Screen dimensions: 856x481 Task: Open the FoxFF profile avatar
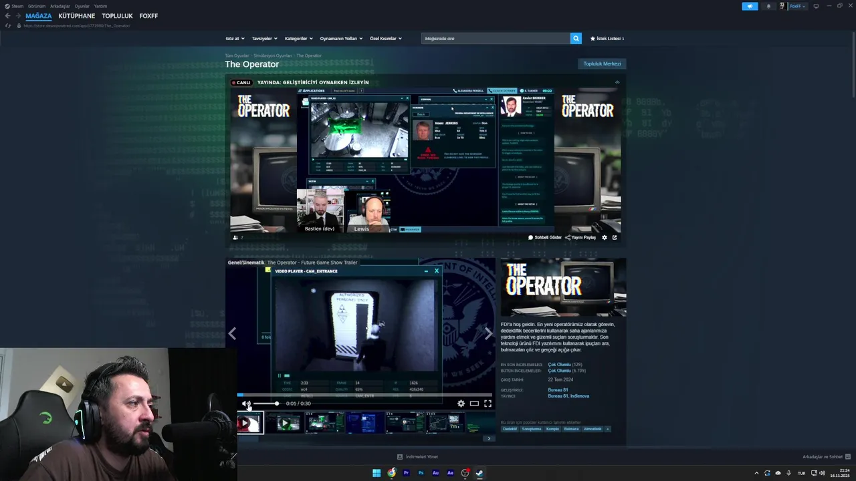782,6
